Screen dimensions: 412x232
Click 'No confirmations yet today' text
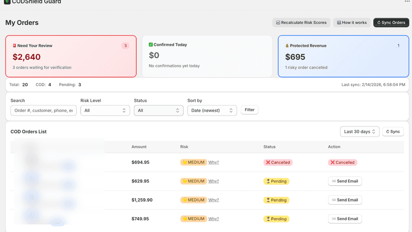(174, 66)
